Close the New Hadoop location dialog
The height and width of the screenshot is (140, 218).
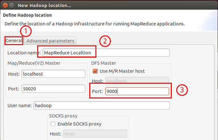5,5
